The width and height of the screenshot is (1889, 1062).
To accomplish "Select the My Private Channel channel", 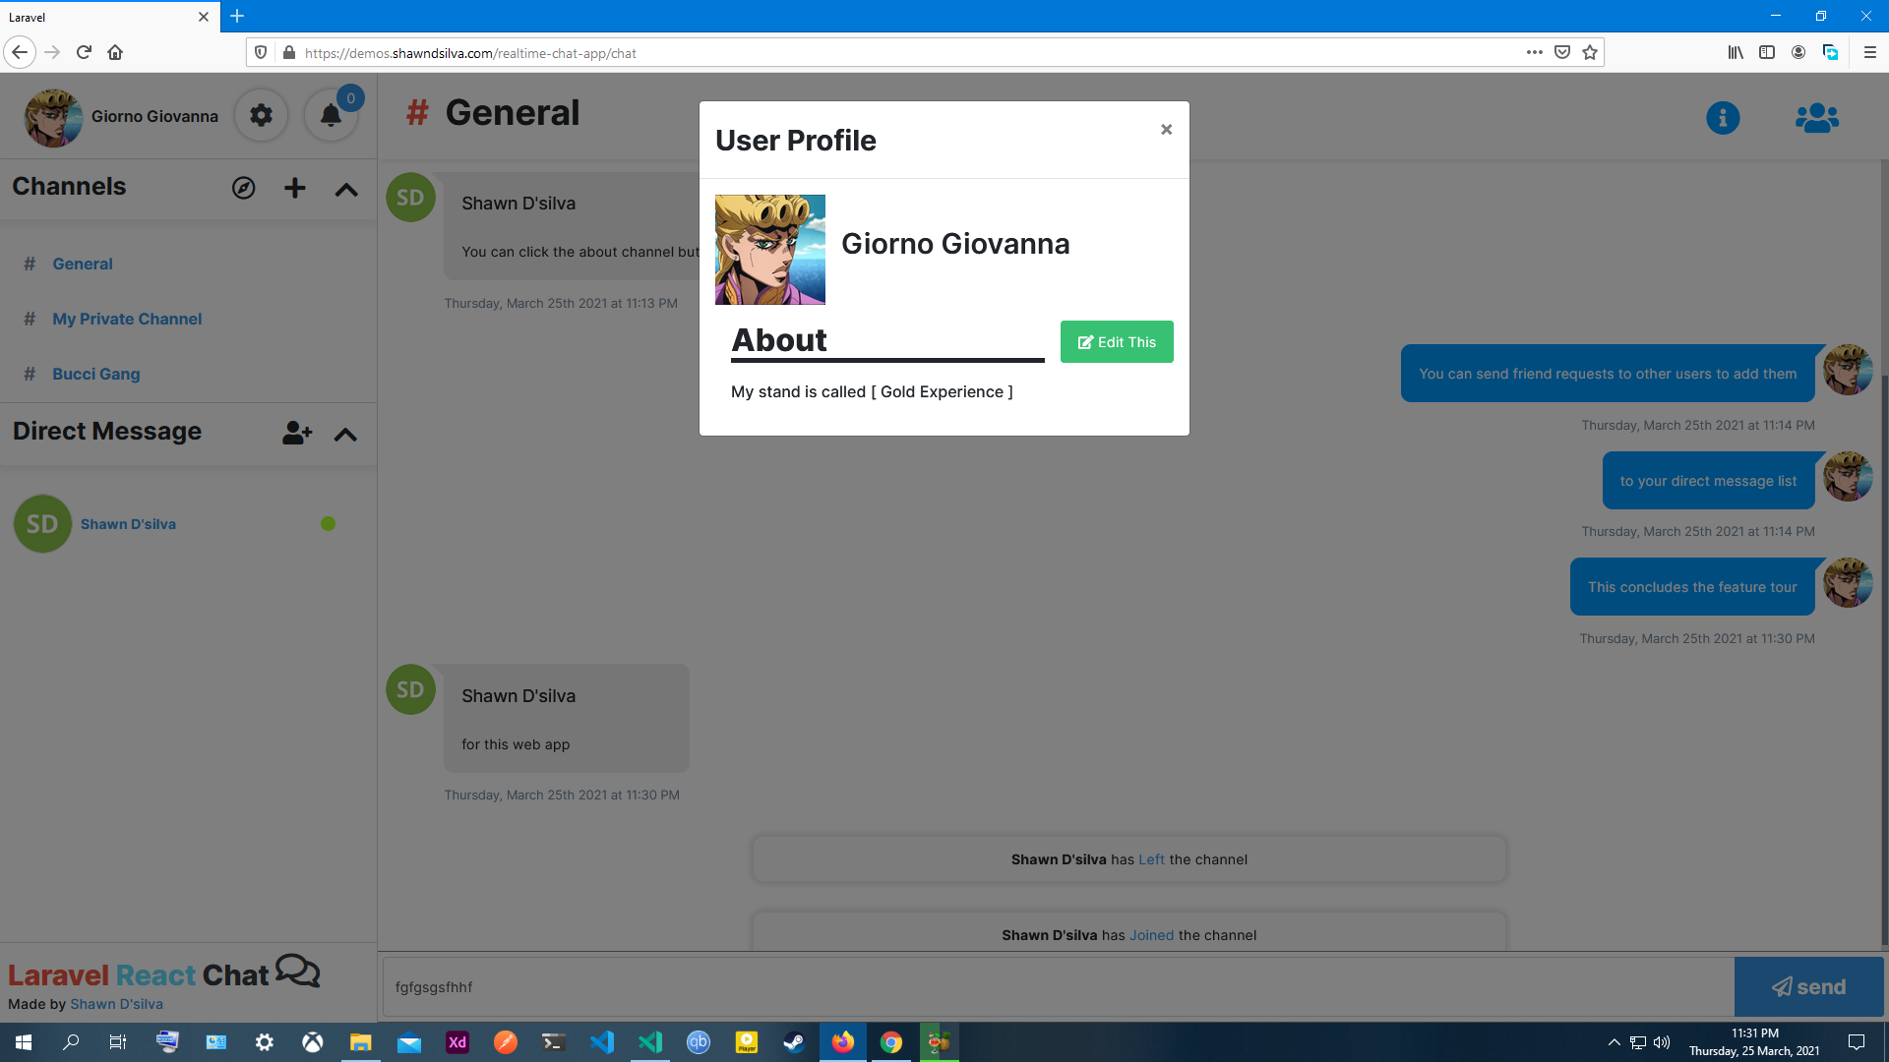I will pyautogui.click(x=127, y=319).
